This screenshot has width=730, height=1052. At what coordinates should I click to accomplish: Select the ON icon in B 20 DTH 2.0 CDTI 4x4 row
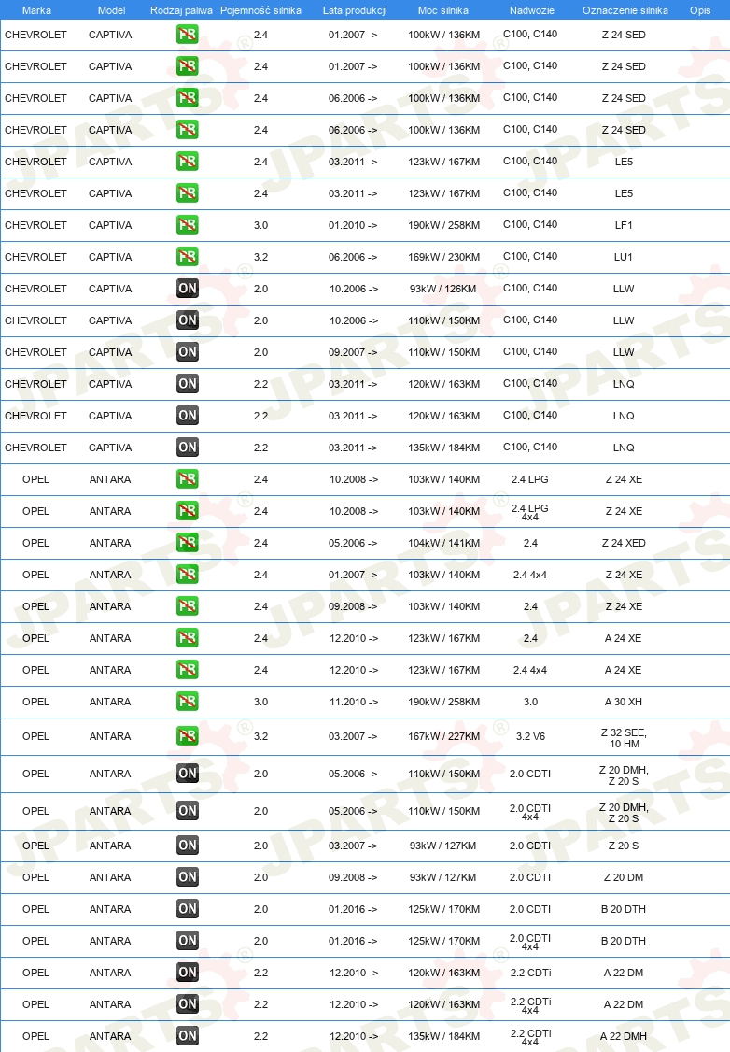click(187, 941)
